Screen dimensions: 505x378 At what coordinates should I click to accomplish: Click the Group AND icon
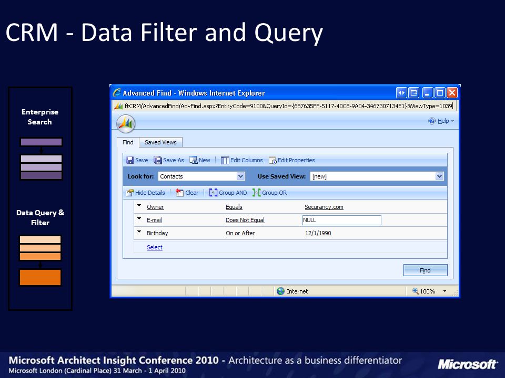click(213, 193)
